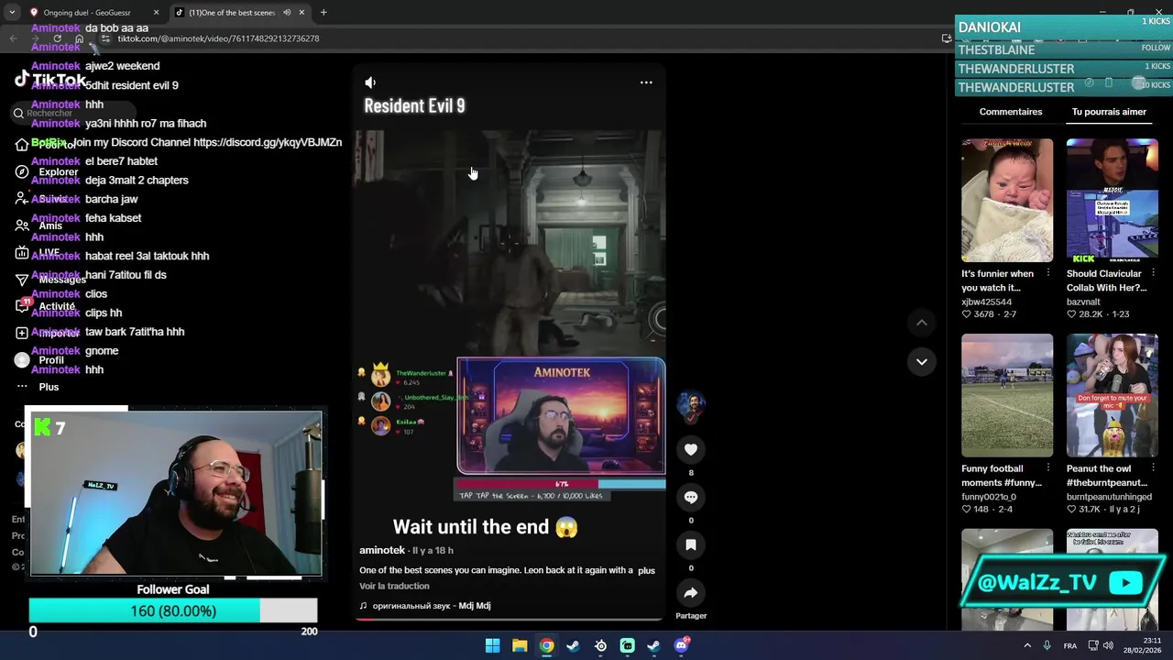This screenshot has height=660, width=1173.
Task: Click the xjbw425544 author name
Action: click(x=987, y=302)
